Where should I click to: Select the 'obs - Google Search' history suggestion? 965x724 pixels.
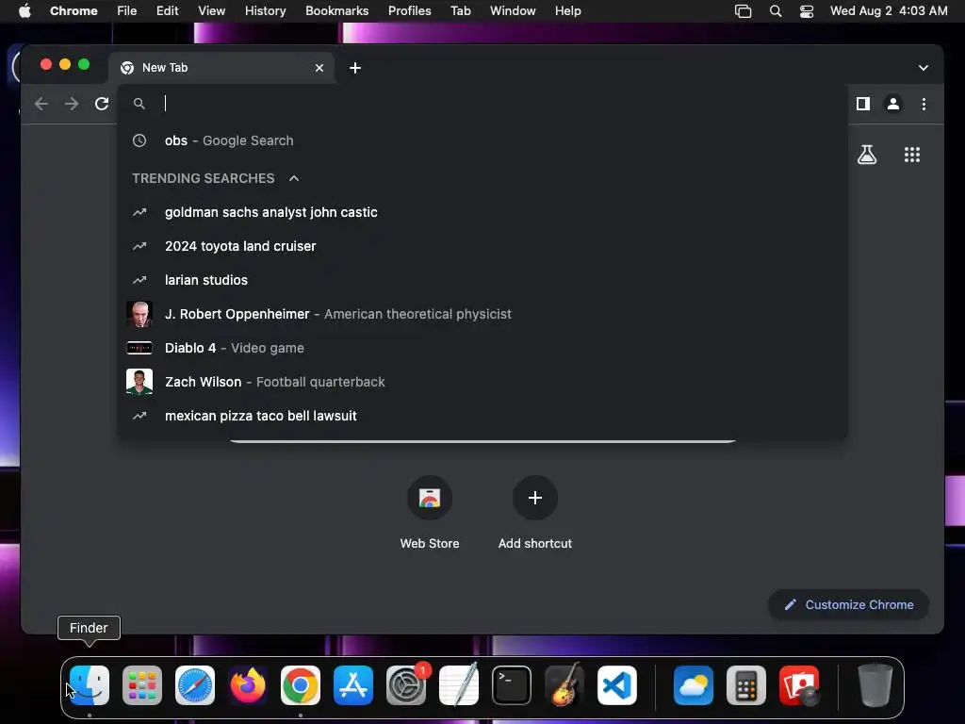click(482, 140)
